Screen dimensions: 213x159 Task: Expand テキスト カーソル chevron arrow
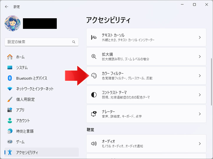[200, 37]
